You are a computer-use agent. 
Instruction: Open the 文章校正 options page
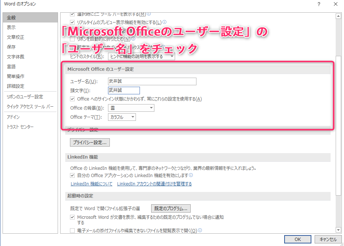pos(30,37)
